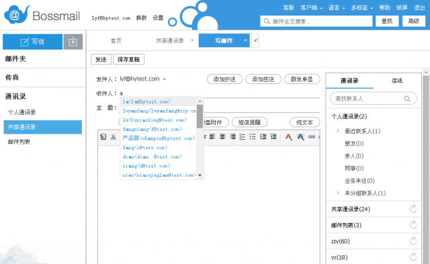Viewport: 430px width, 264px height.
Task: Switch to the 信纸 stationery tab
Action: 397,81
